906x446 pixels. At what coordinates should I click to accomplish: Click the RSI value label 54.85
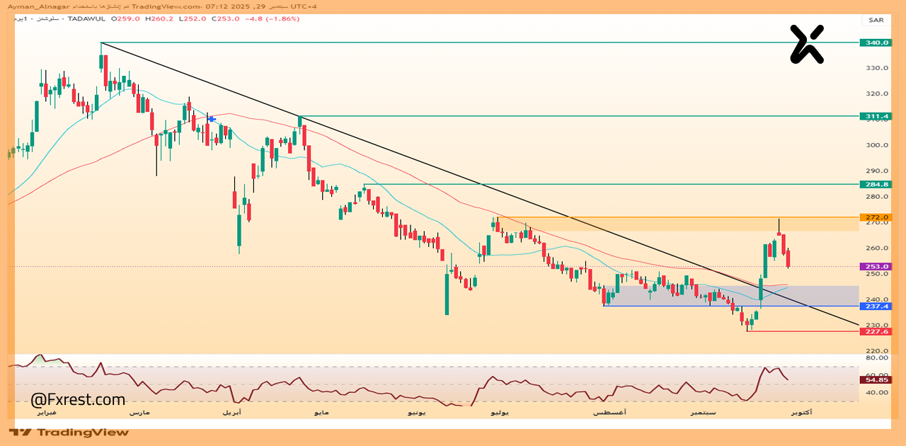(876, 380)
